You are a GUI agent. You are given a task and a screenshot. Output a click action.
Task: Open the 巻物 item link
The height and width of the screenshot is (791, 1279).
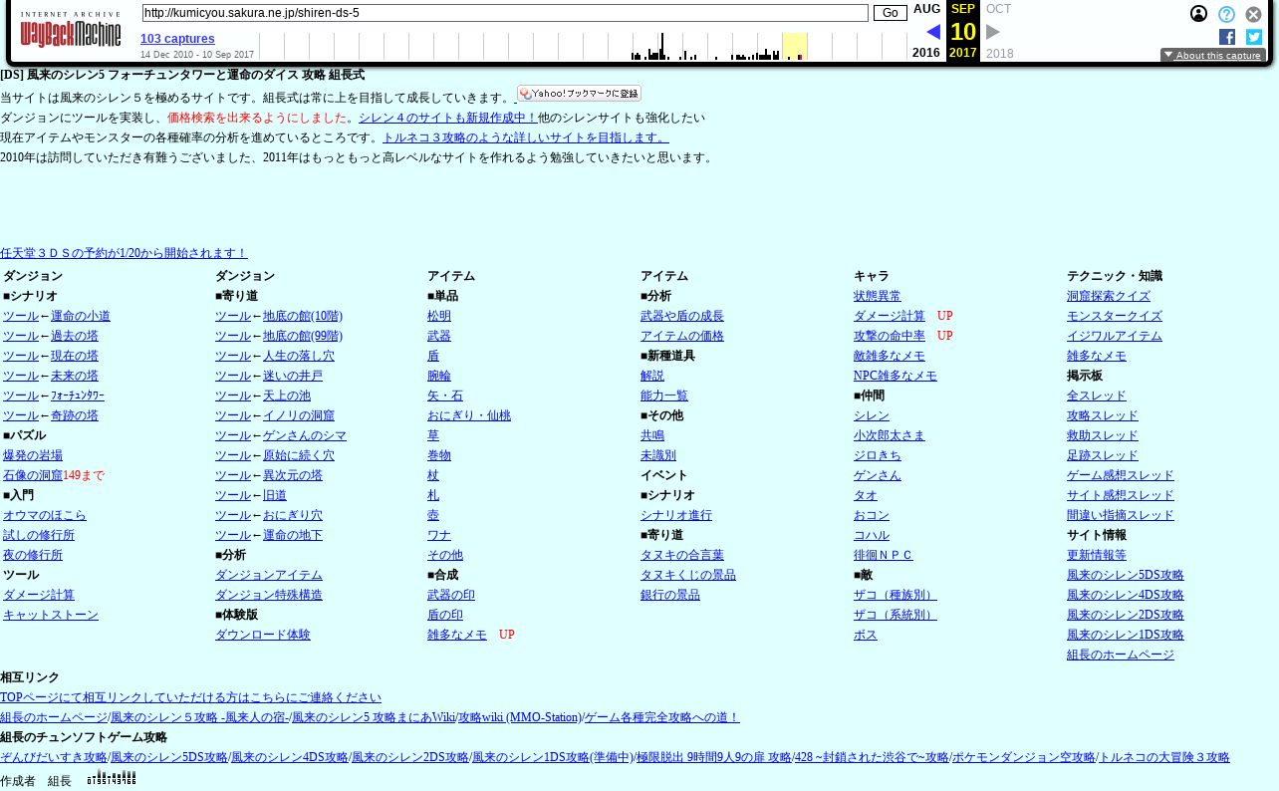tap(439, 455)
